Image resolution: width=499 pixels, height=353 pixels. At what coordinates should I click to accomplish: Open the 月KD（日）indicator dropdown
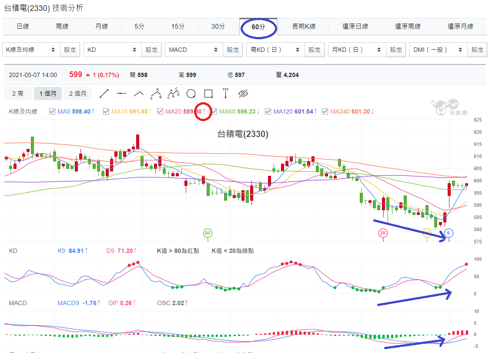pyautogui.click(x=357, y=50)
